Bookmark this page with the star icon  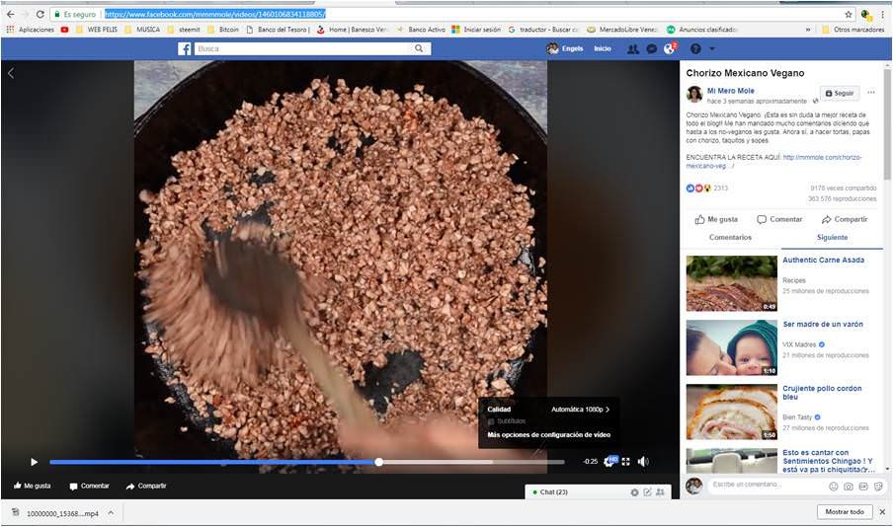point(848,14)
